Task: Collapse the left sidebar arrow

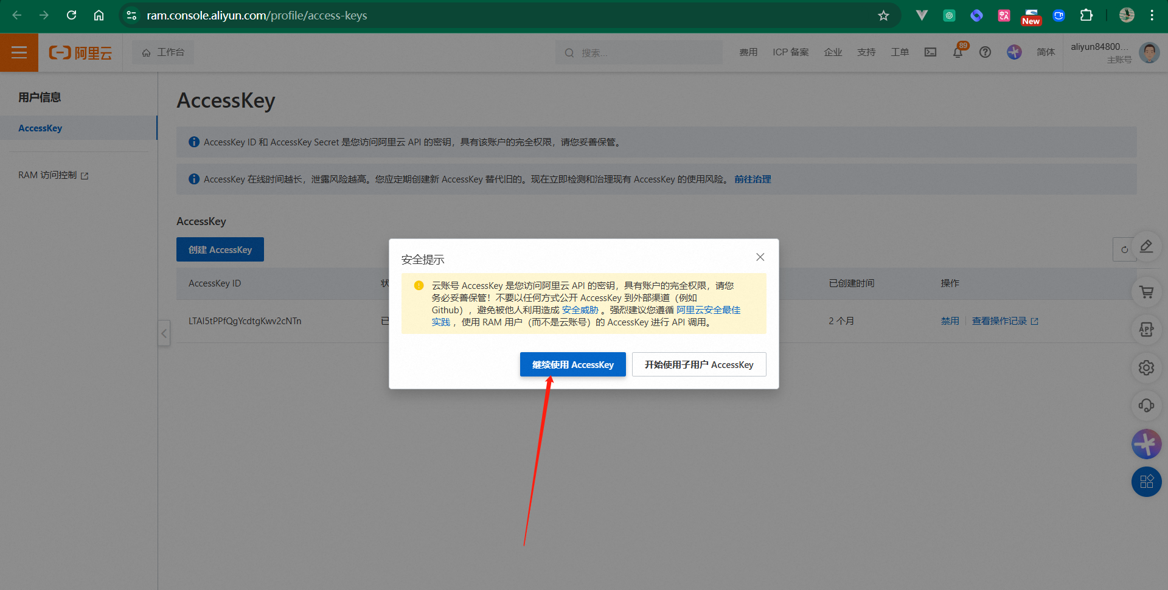Action: click(164, 333)
